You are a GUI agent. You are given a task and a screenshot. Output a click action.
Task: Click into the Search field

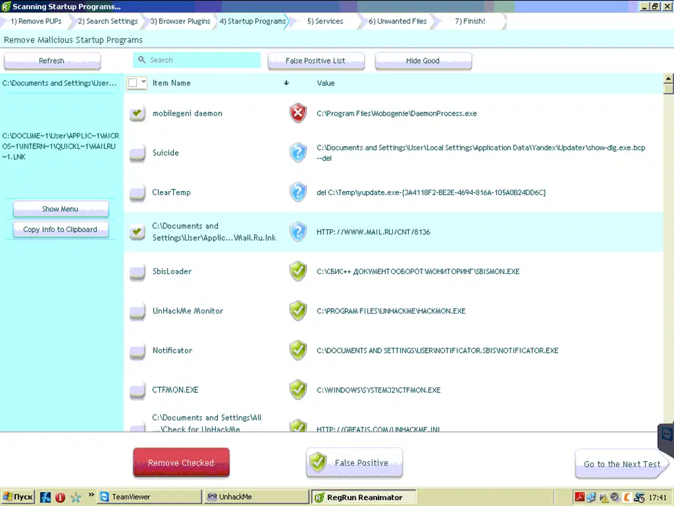197,60
